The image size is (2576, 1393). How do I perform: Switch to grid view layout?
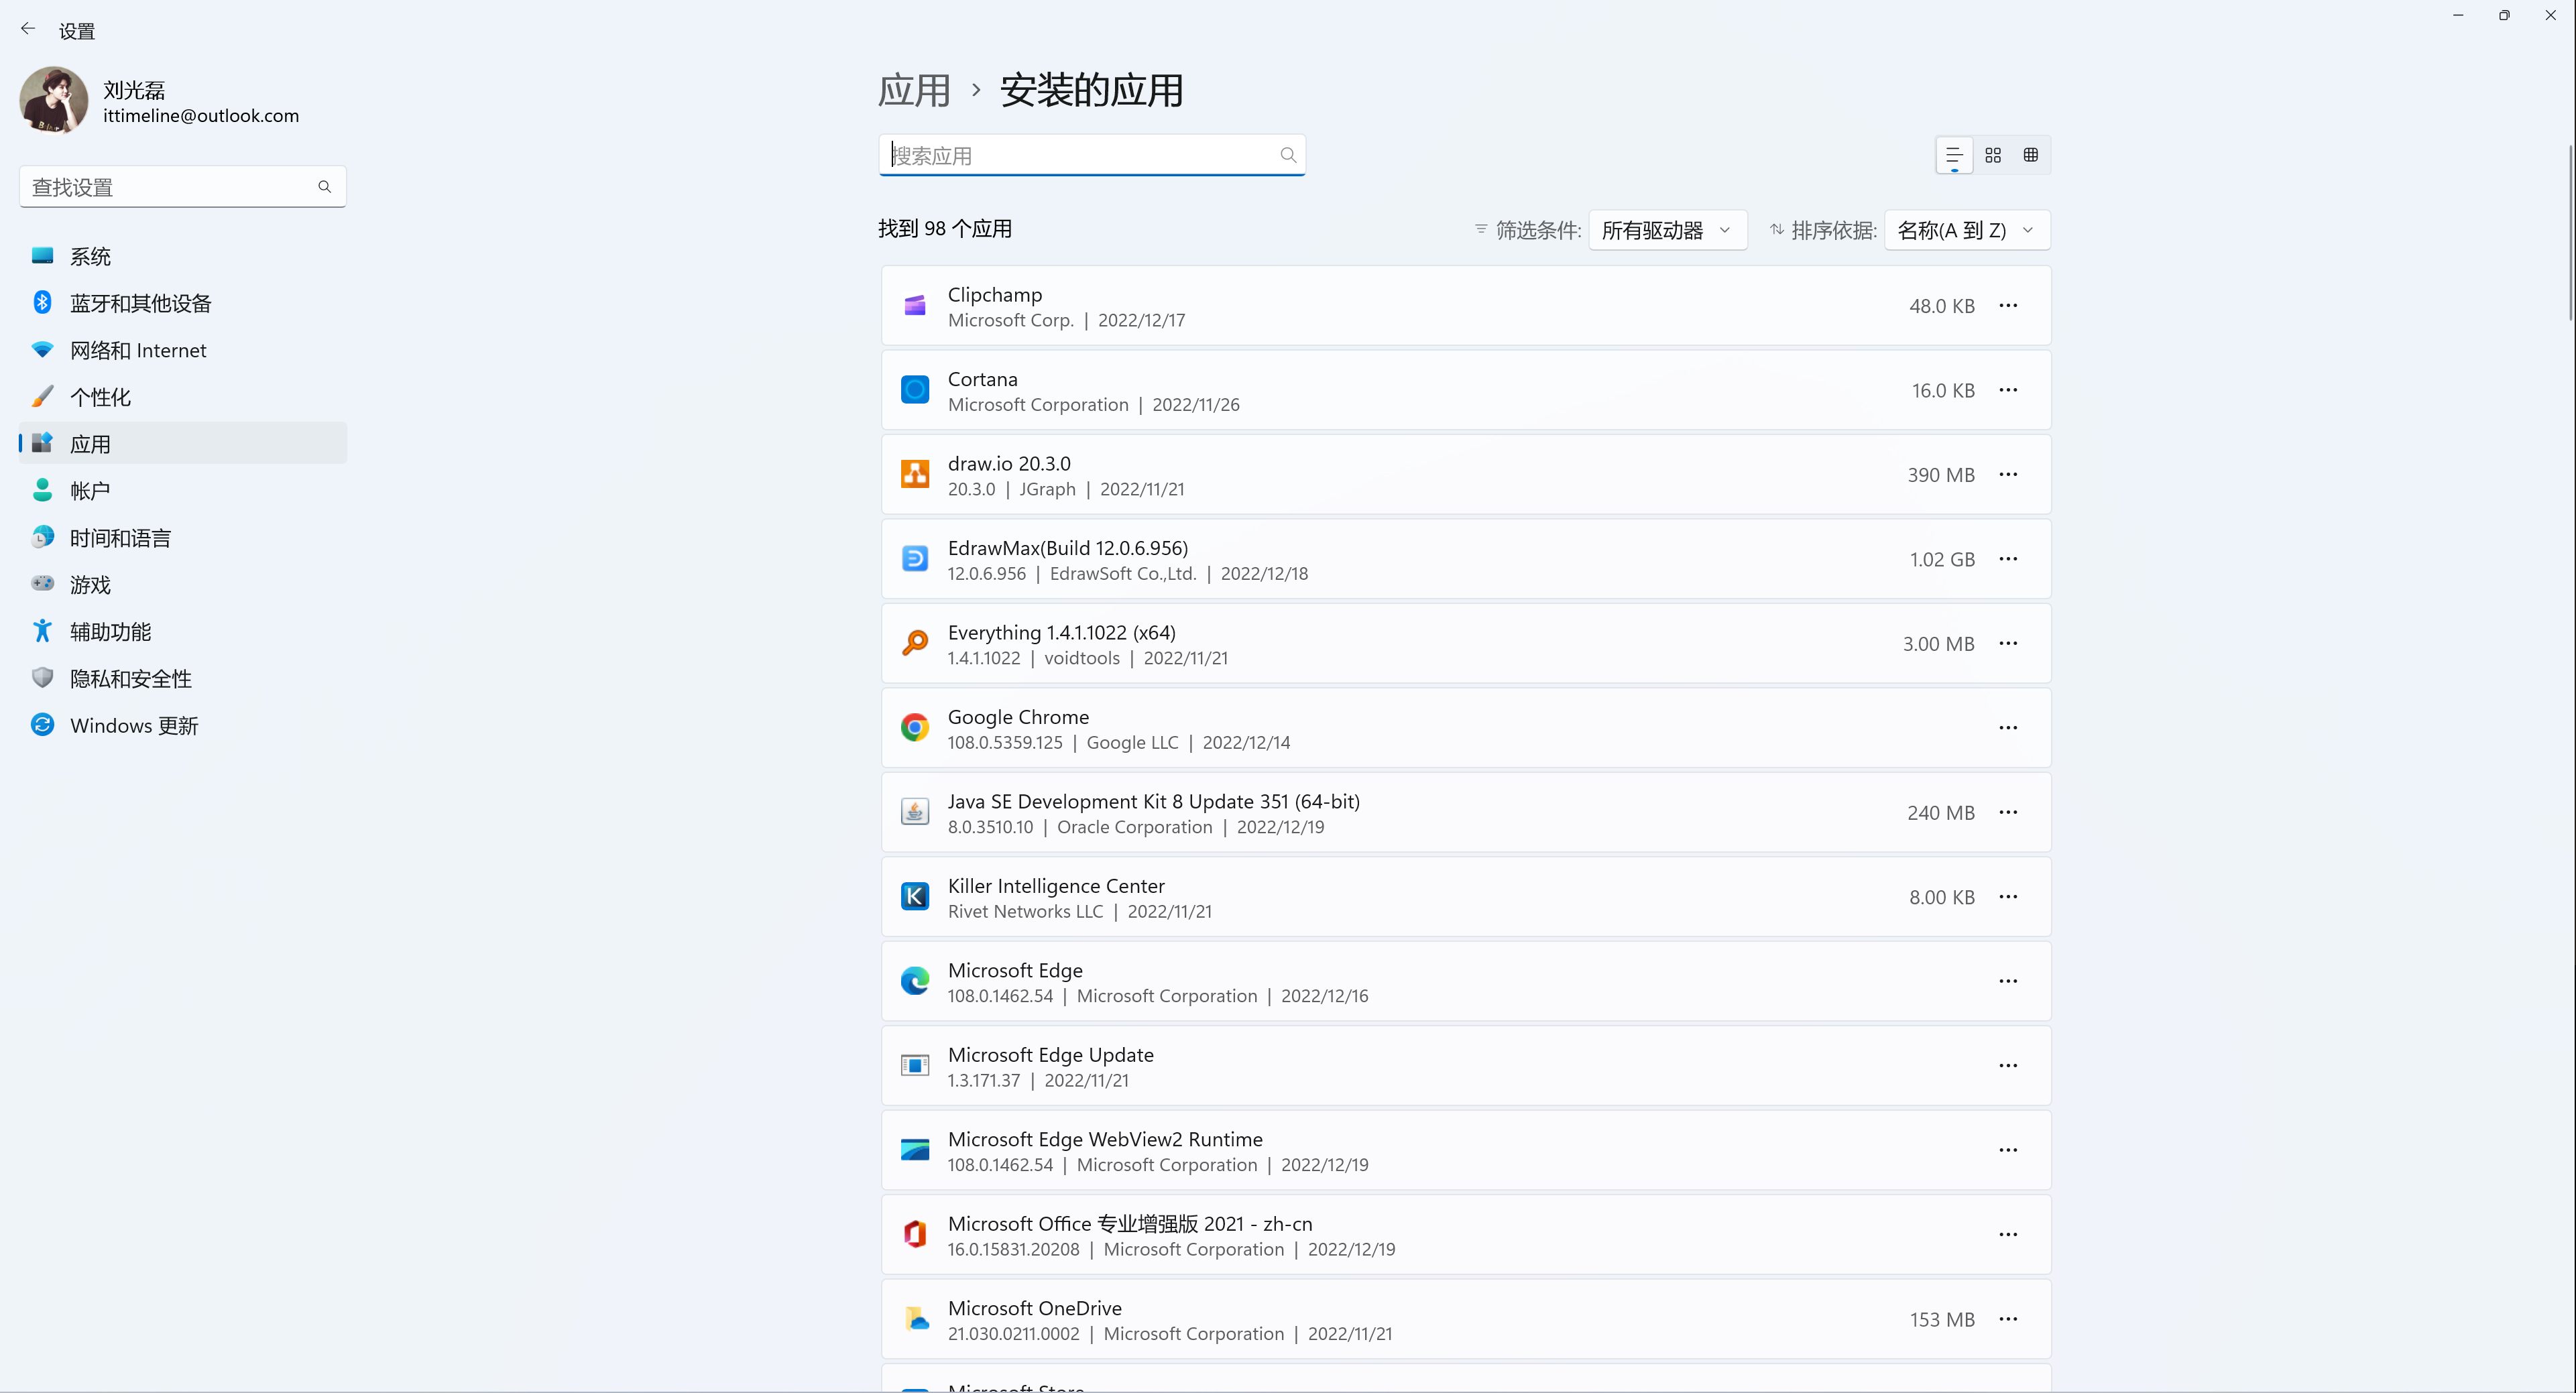(x=1993, y=155)
